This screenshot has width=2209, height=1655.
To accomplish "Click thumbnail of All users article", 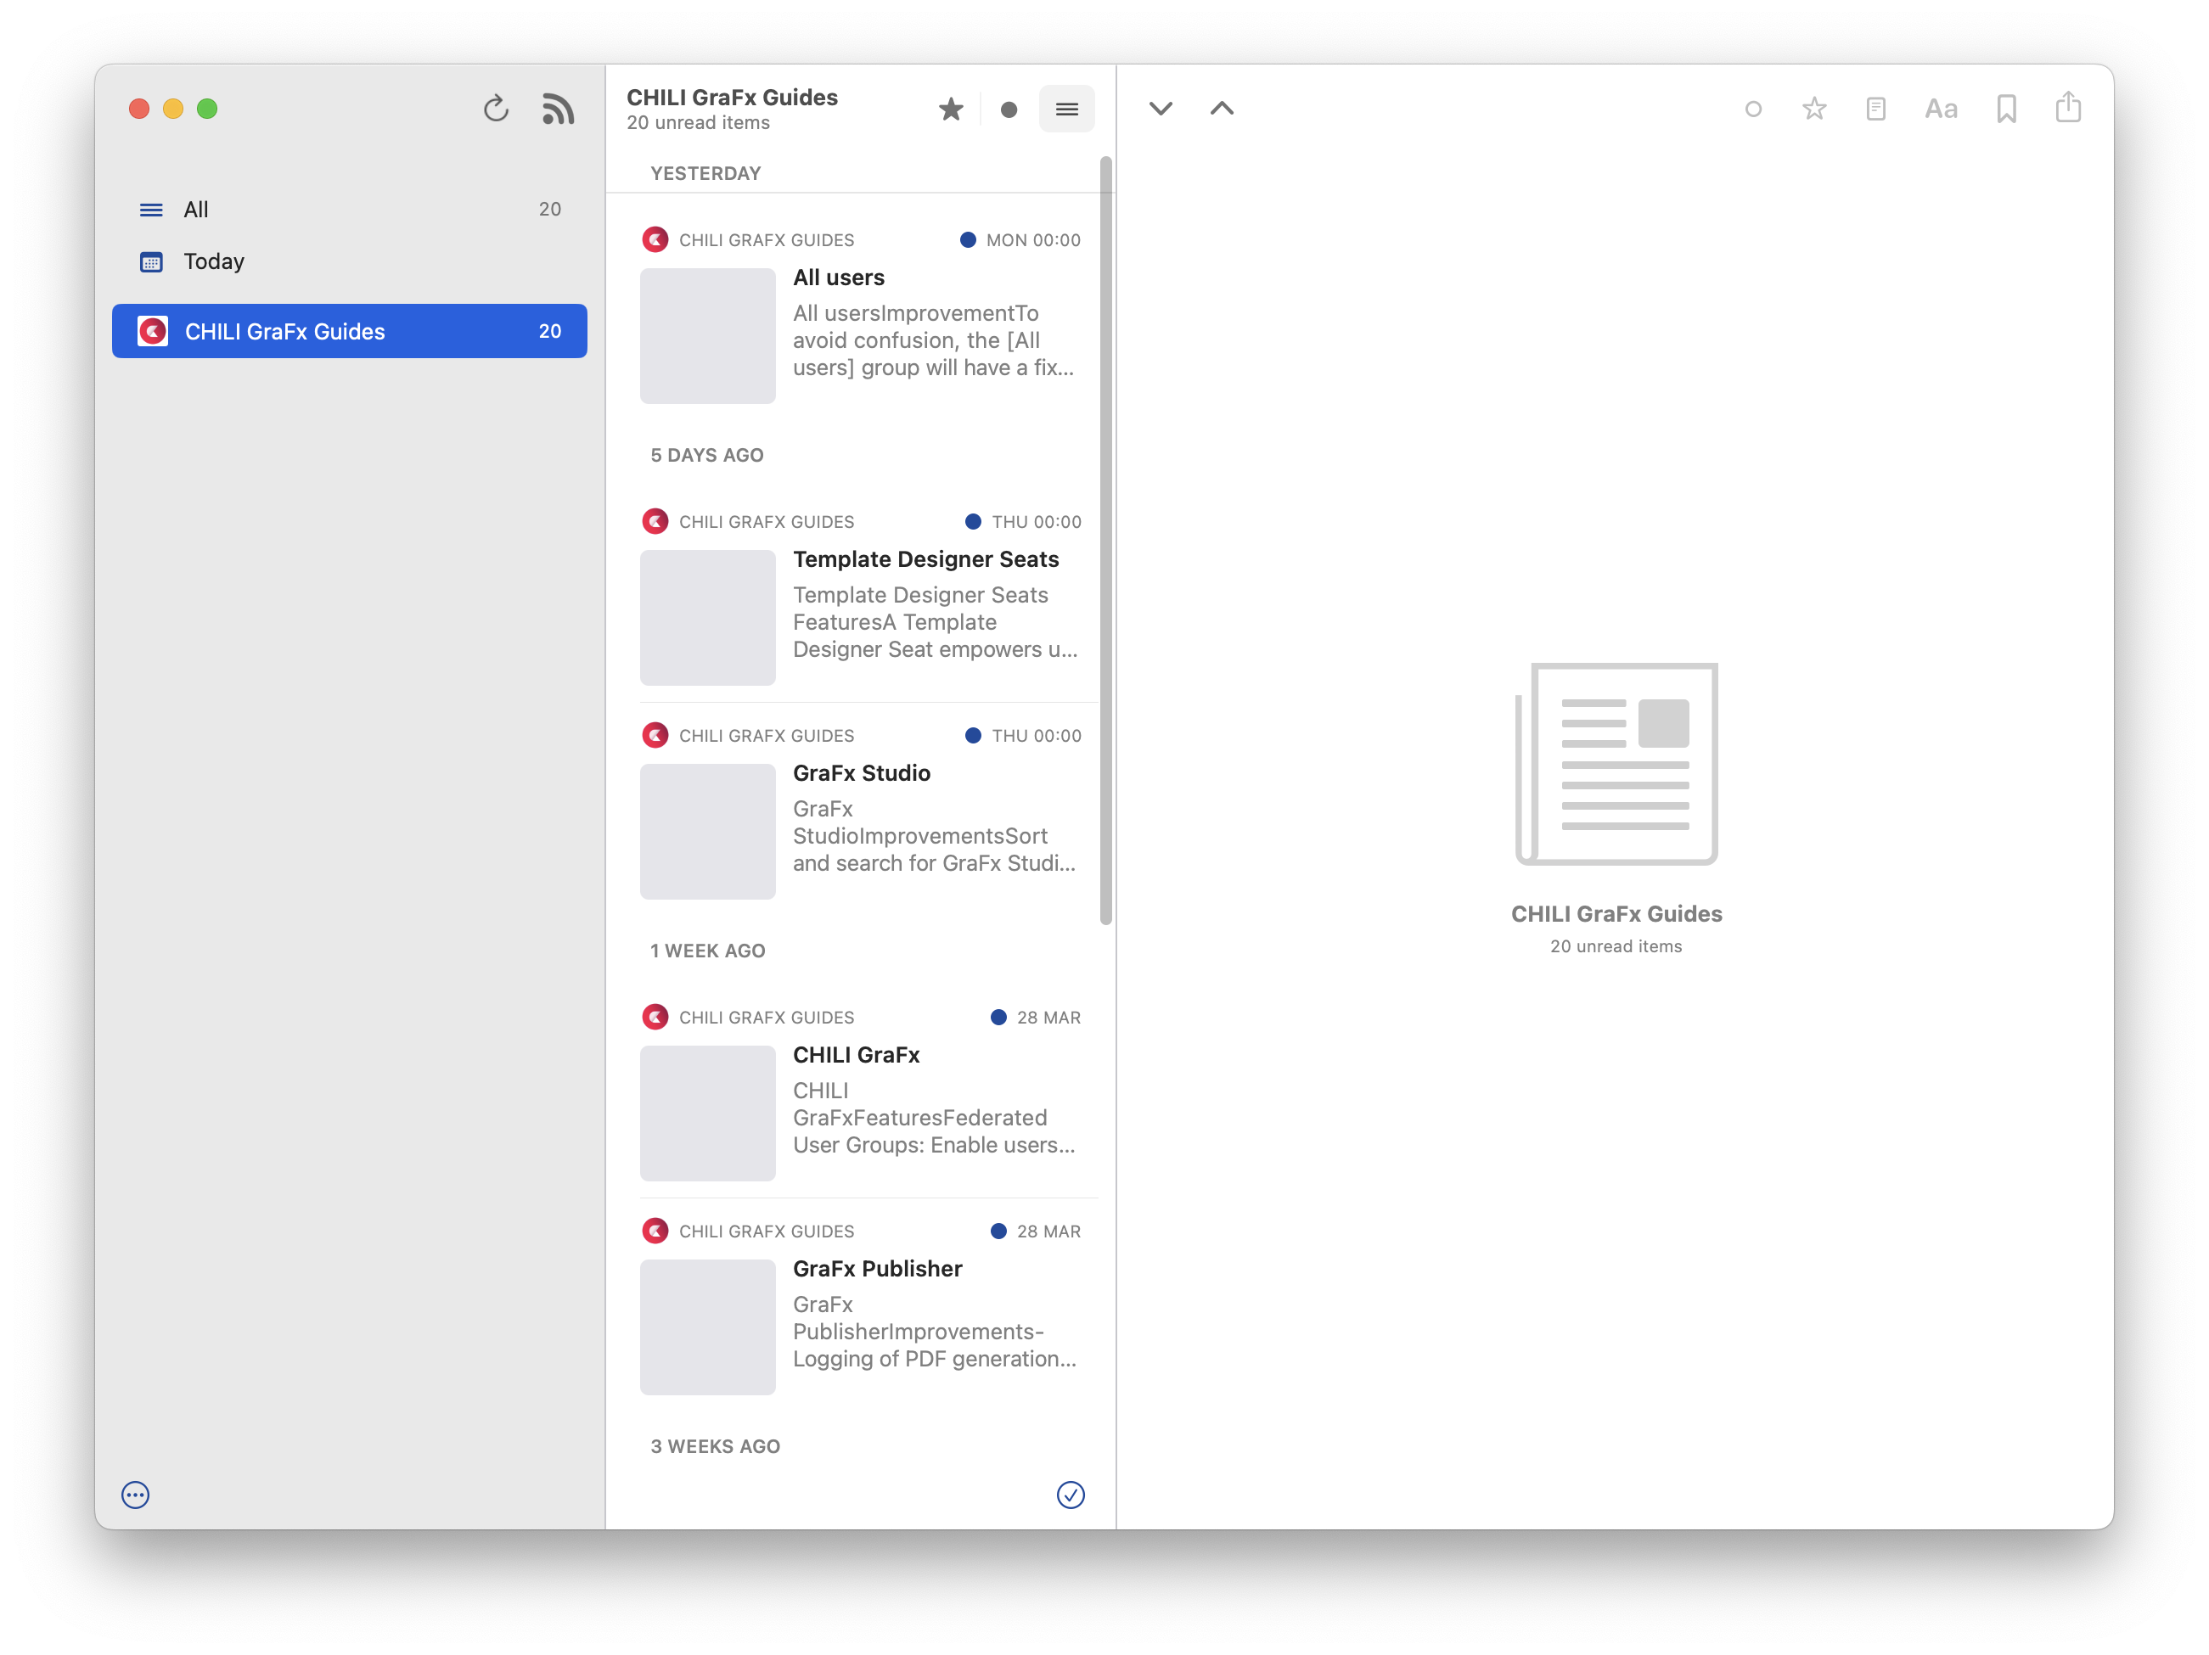I will [707, 336].
